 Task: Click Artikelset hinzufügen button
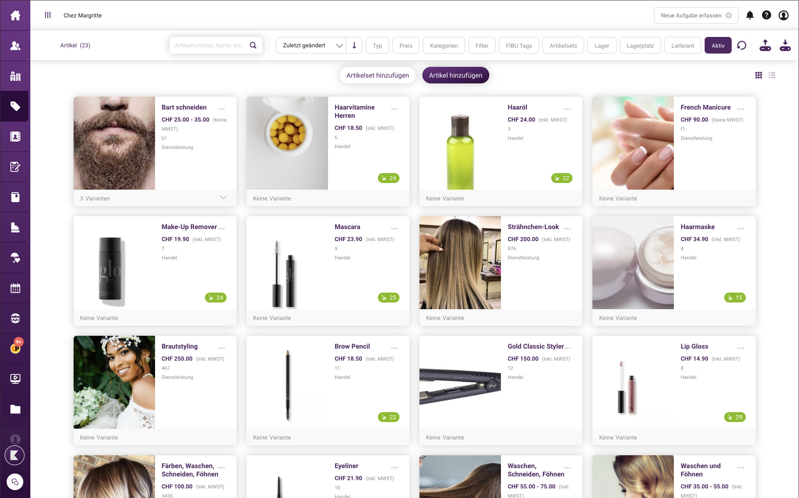pos(377,75)
